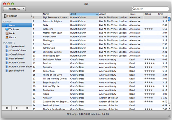Image resolution: width=172 pixels, height=120 pixels.
Task: Click the window resize grip corner
Action: coord(169,116)
